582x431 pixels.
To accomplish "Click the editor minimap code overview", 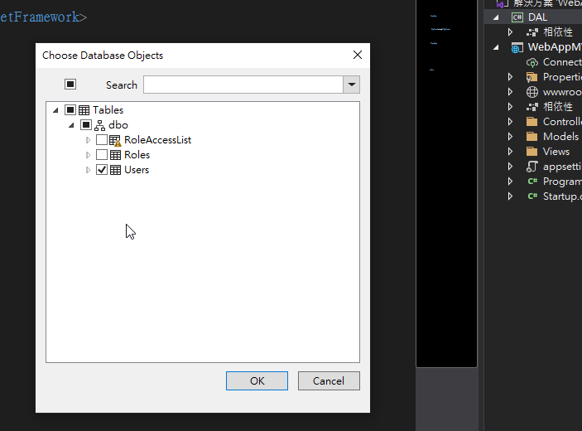I will pyautogui.click(x=446, y=183).
